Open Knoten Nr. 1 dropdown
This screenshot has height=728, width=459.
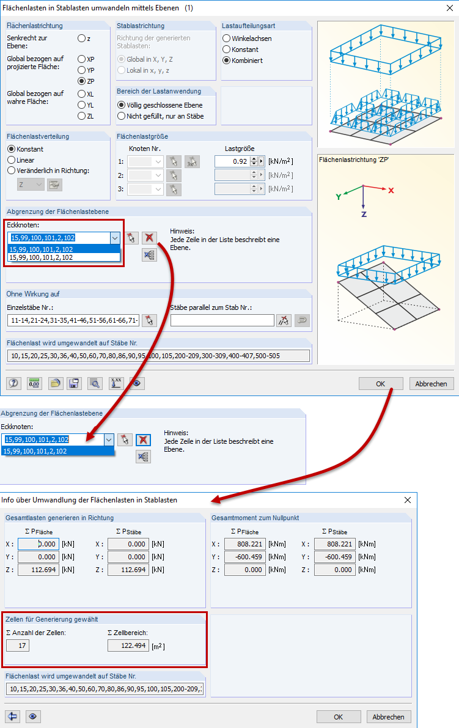tap(158, 161)
